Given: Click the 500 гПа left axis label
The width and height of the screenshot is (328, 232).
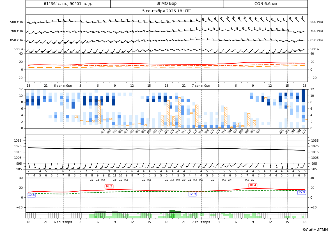Looking at the screenshot, I should (16, 22).
